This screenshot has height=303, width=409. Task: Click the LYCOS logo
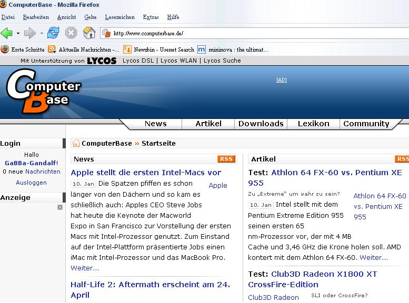pyautogui.click(x=102, y=60)
